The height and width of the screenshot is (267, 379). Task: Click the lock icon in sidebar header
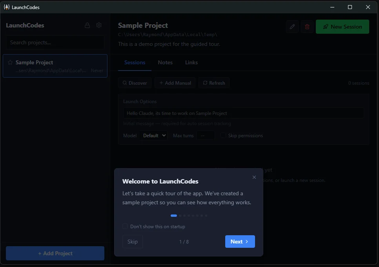(87, 25)
